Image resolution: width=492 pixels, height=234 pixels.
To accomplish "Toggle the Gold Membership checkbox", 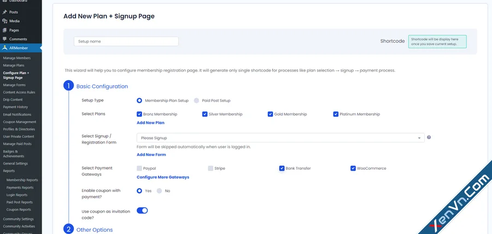I will point(270,114).
